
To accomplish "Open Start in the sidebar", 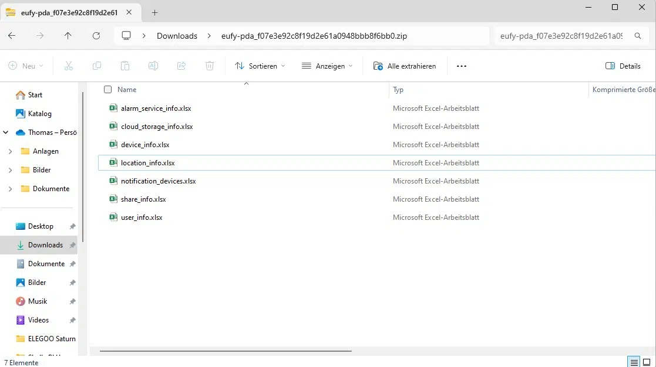I will (x=35, y=95).
